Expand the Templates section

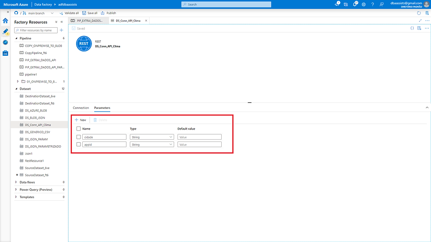click(16, 197)
